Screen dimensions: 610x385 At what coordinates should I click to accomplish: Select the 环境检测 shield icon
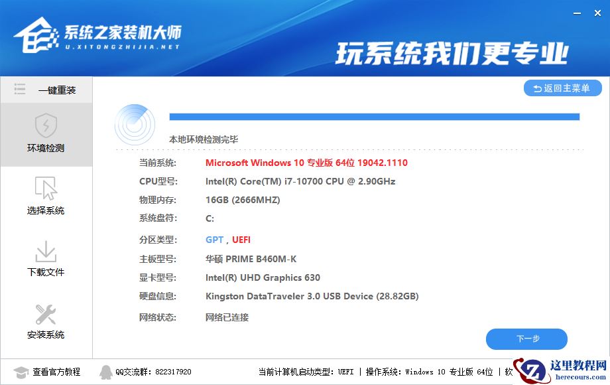point(45,127)
